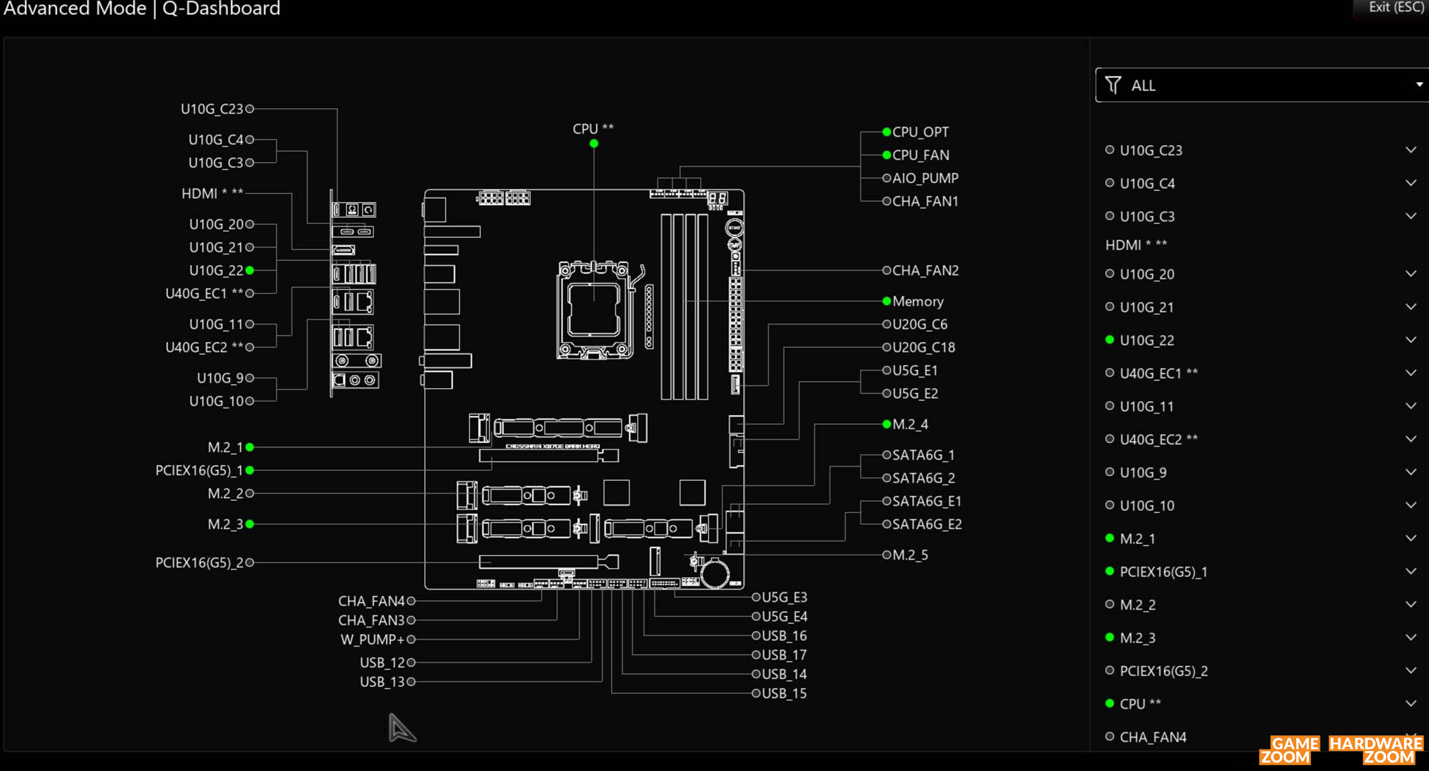Select the M.2_3 status circle in list
Image resolution: width=1429 pixels, height=771 pixels.
click(1110, 637)
